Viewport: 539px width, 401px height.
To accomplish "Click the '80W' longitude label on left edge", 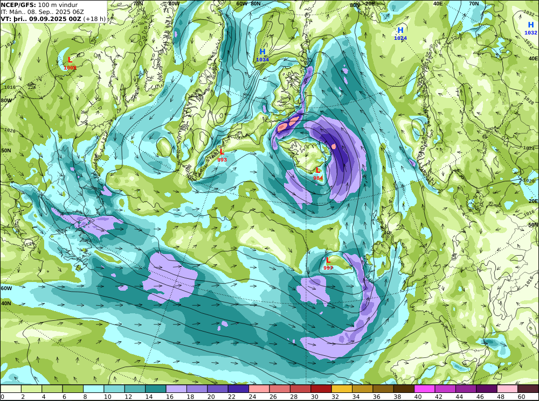I will point(6,101).
